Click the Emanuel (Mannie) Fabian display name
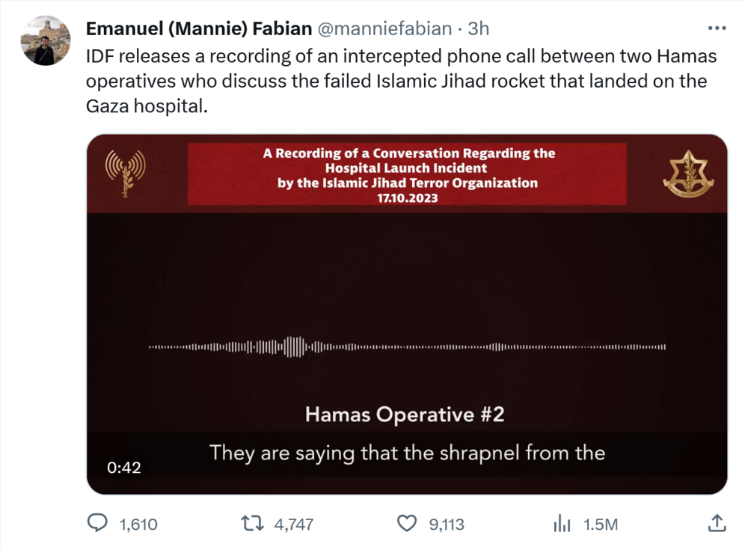Image resolution: width=748 pixels, height=550 pixels. point(199,29)
